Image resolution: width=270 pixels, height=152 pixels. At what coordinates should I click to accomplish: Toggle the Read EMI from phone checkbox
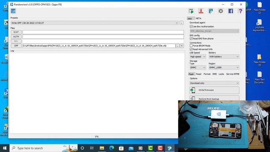191,38
